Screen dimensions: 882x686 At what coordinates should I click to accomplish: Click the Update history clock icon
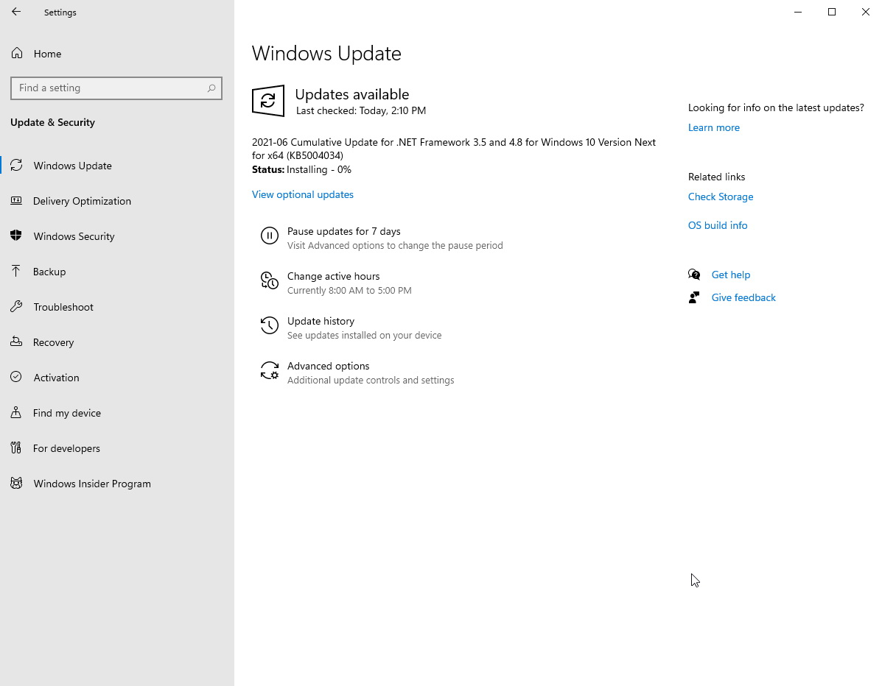(x=270, y=325)
